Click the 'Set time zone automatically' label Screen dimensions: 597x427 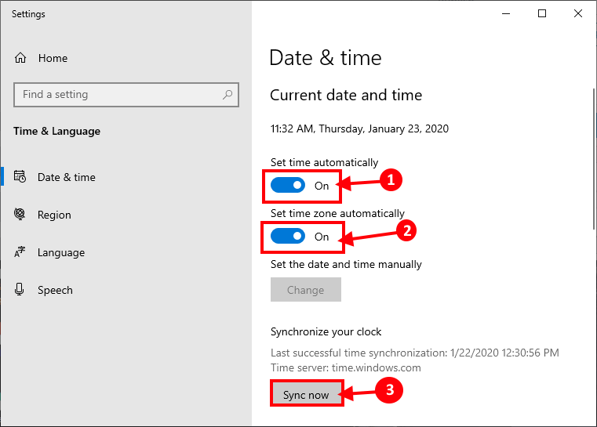click(x=337, y=213)
